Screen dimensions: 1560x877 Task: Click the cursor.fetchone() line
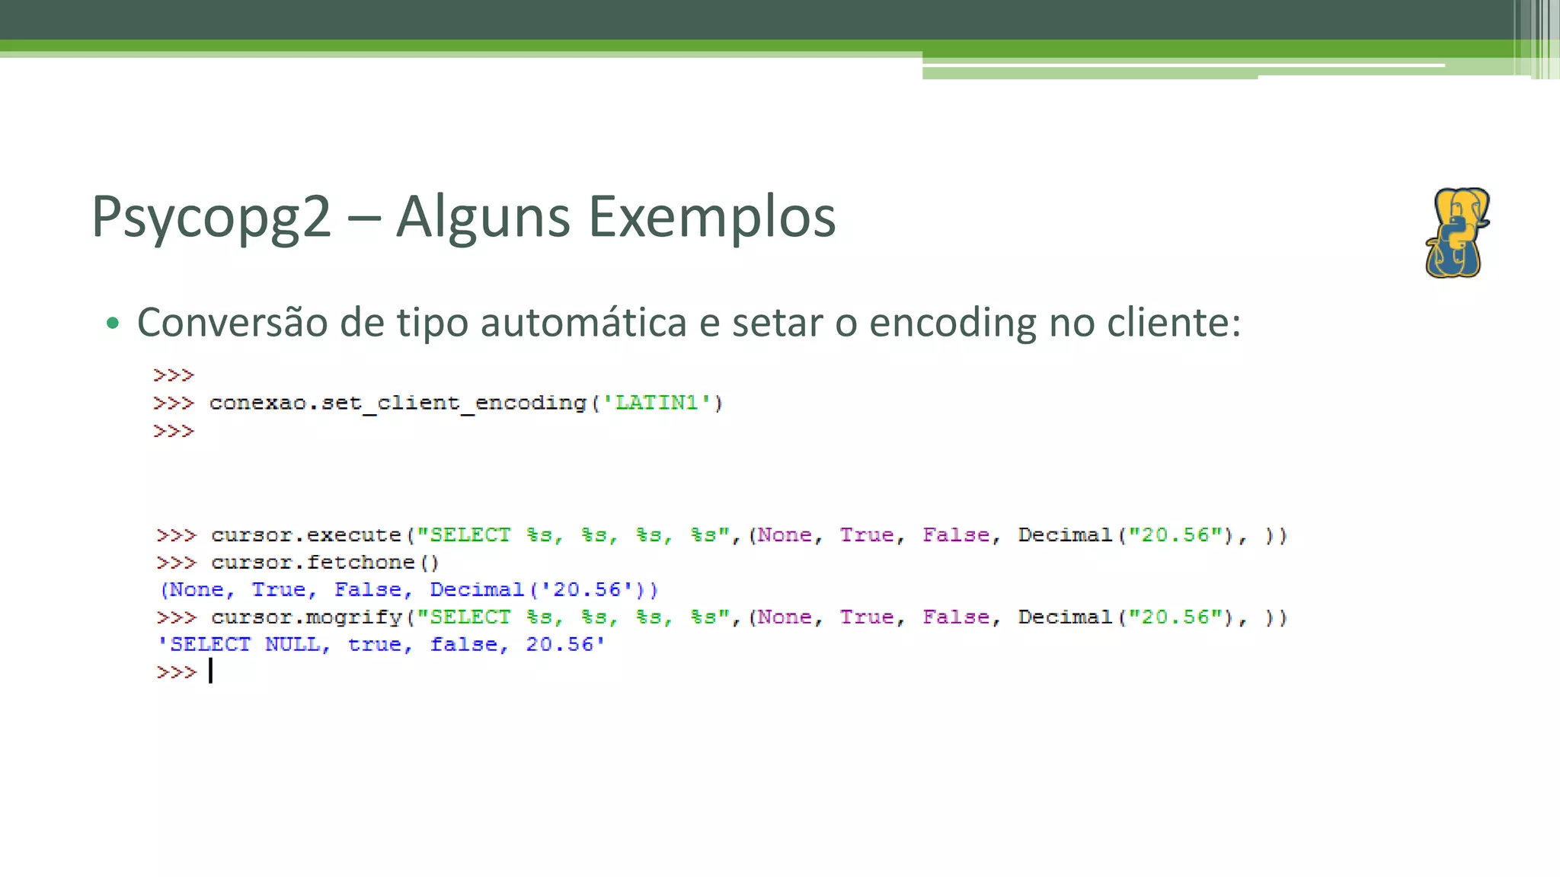(298, 563)
